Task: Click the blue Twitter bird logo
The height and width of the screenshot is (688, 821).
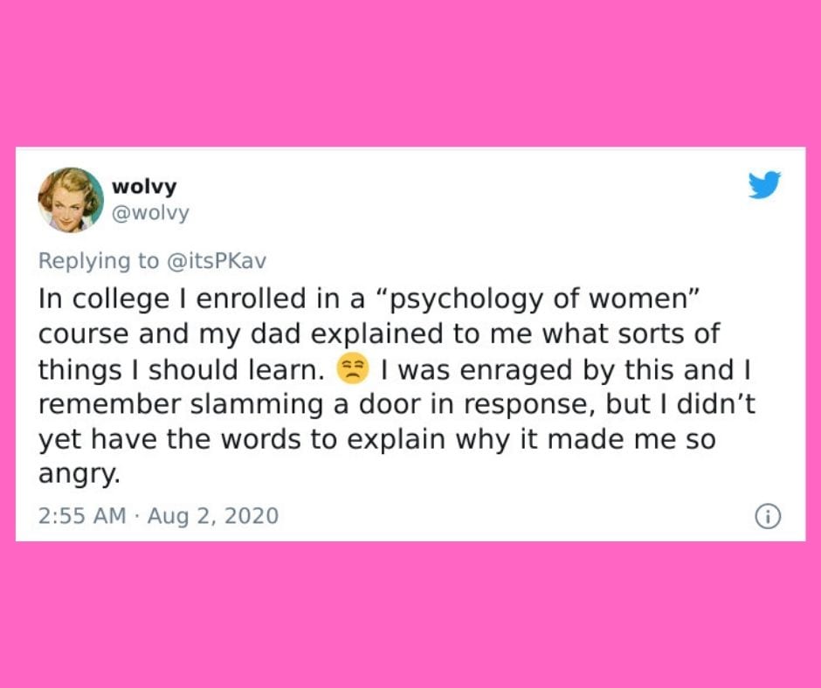Action: click(x=764, y=184)
